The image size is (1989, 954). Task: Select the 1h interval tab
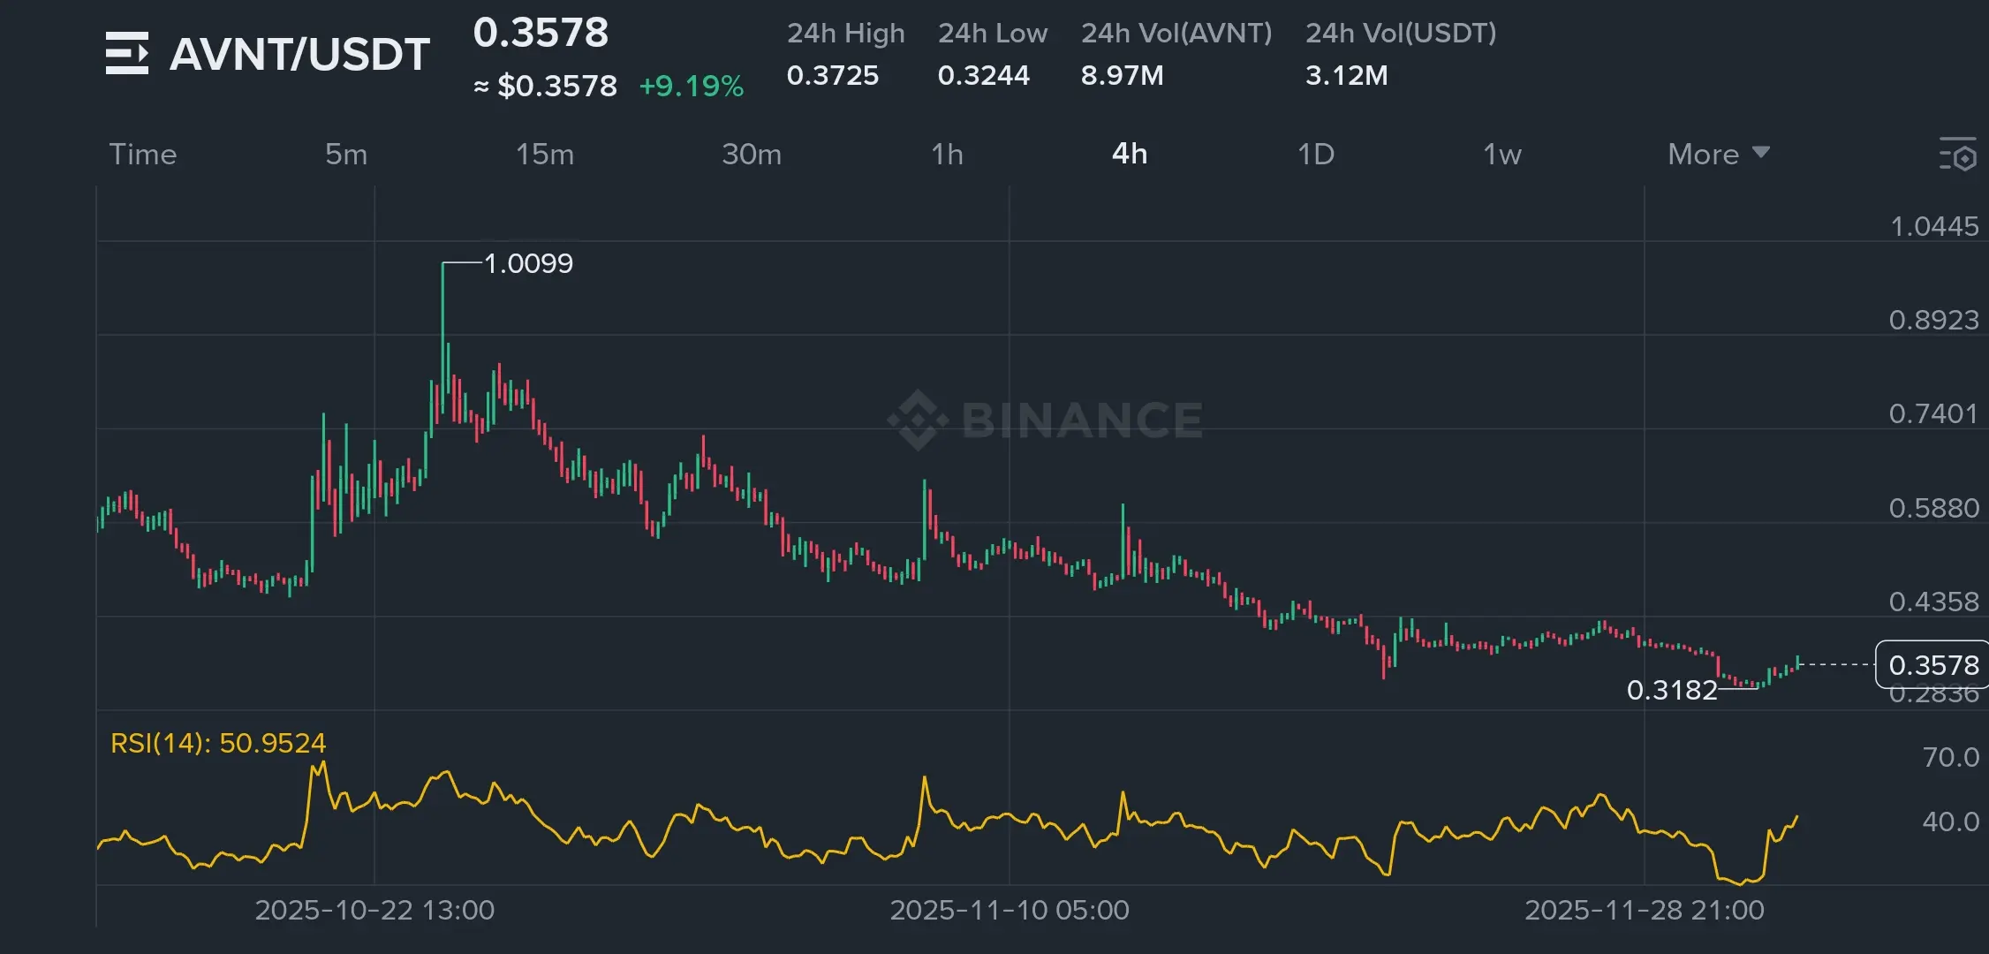(x=947, y=155)
